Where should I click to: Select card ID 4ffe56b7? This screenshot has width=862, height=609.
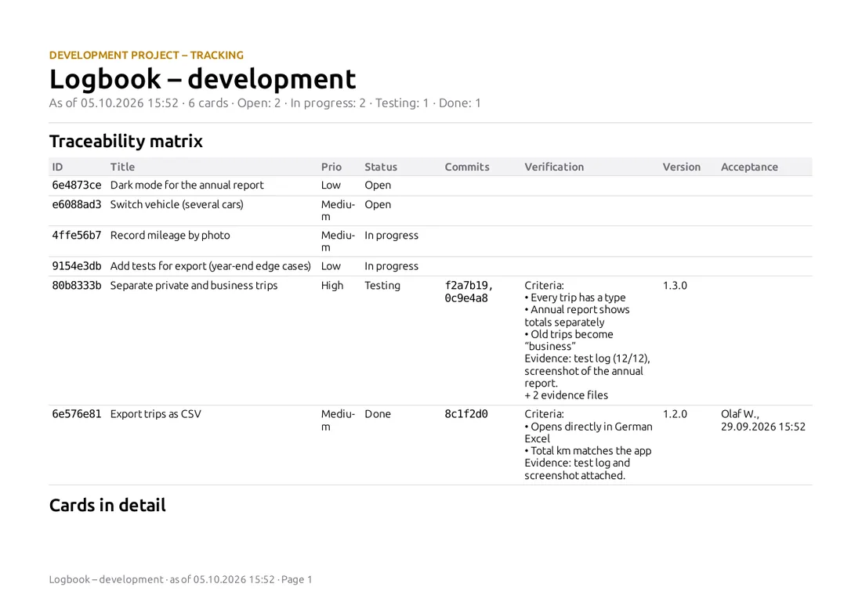[x=77, y=235]
